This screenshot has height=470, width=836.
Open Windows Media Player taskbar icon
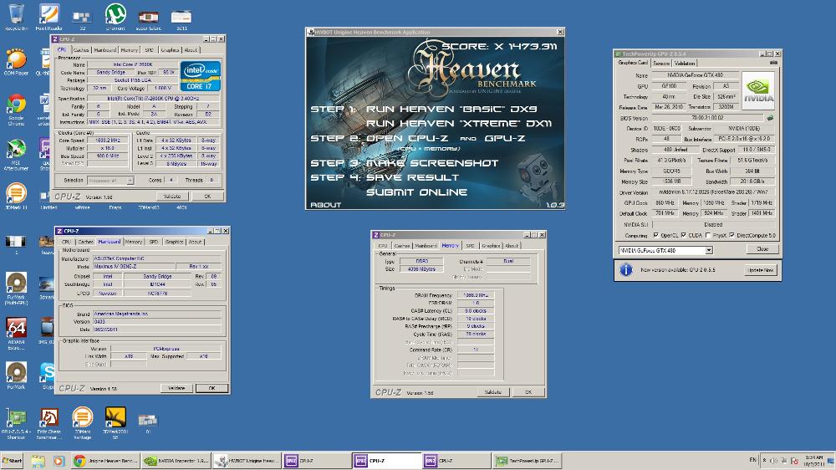(59, 461)
